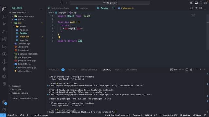Open the Accounts icon in activity bar

[4, 102]
